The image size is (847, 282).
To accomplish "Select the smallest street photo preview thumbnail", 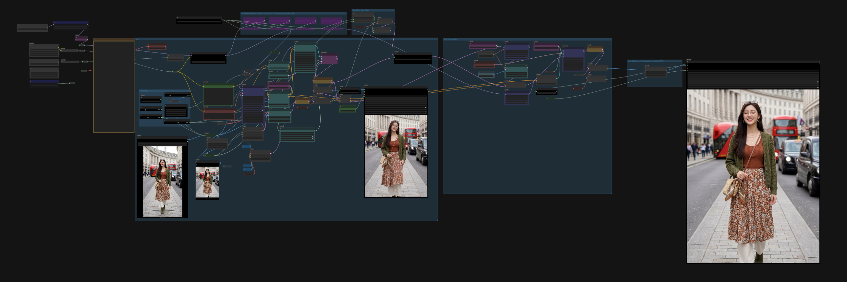I will pyautogui.click(x=207, y=182).
